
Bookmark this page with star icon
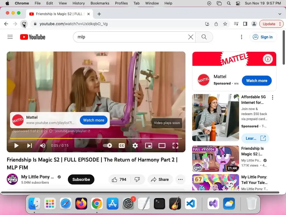point(225,24)
